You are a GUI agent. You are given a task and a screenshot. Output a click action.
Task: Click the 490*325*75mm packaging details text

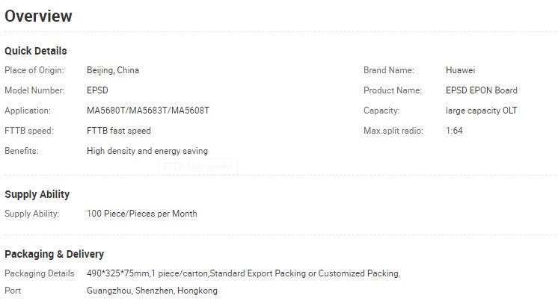243,273
